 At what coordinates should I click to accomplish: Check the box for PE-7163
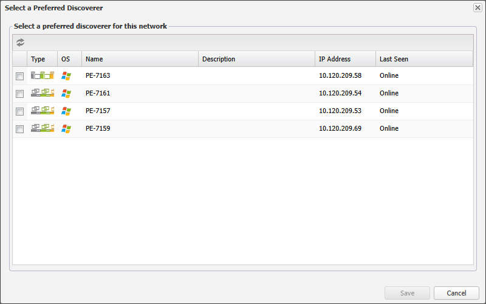(x=19, y=76)
